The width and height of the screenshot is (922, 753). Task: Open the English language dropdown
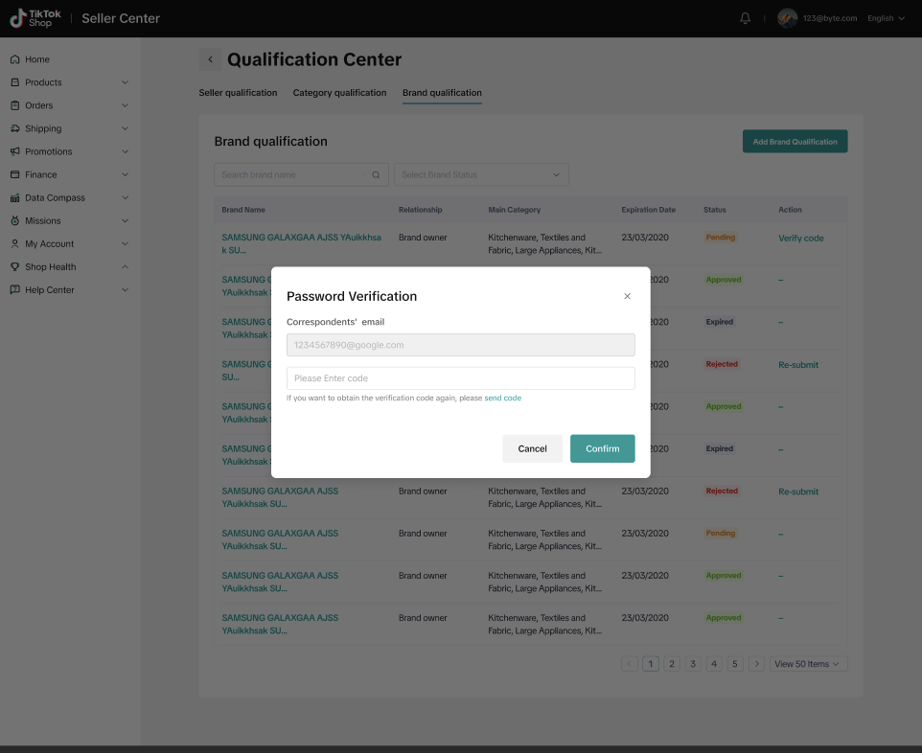[x=886, y=18]
